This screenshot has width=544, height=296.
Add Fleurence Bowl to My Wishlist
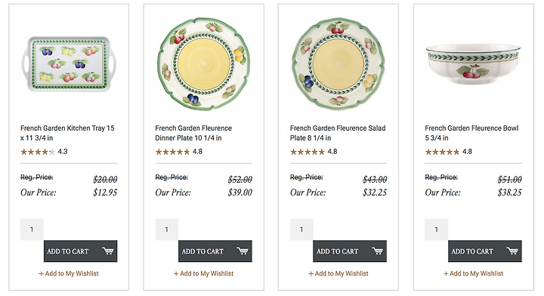point(473,273)
